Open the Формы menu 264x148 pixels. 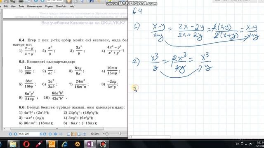click(x=49, y=7)
